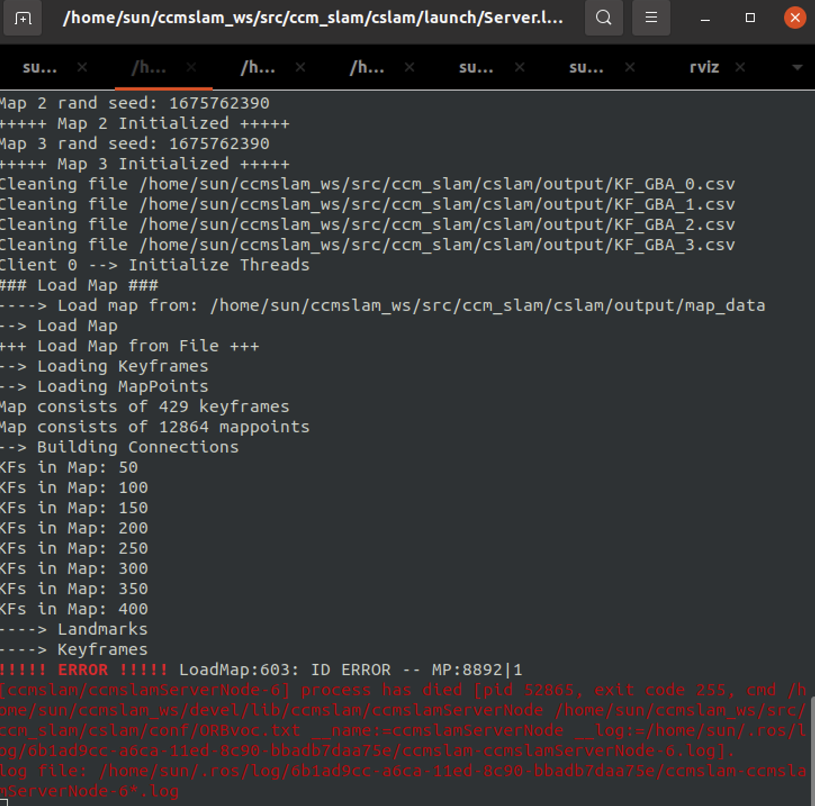Click the "KFs in Map: 50" line

(69, 467)
